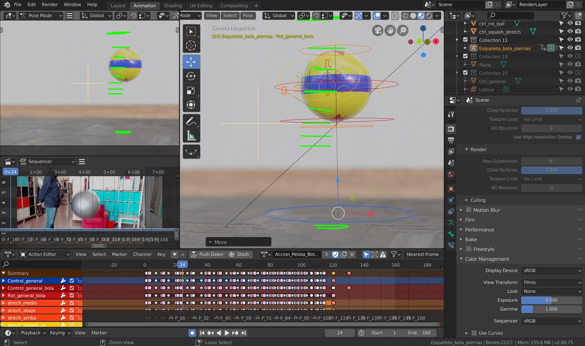Expand the Control_general channel group
The width and height of the screenshot is (585, 346).
click(3, 281)
